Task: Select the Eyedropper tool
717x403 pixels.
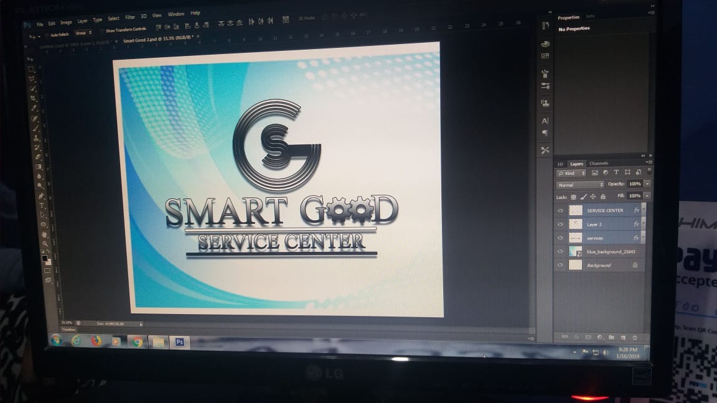Action: point(34,108)
